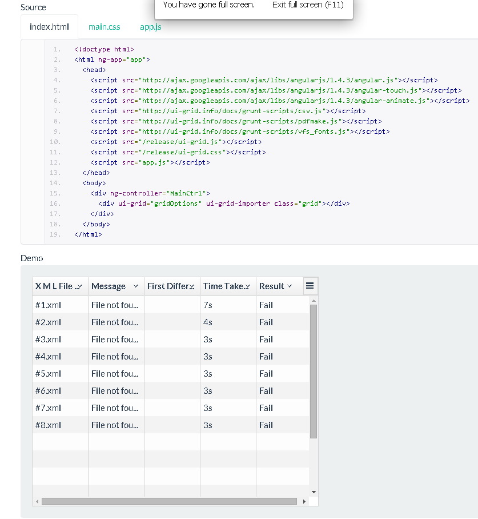Click the horizontal scrollbar left arrow
The height and width of the screenshot is (519, 478).
tap(37, 501)
